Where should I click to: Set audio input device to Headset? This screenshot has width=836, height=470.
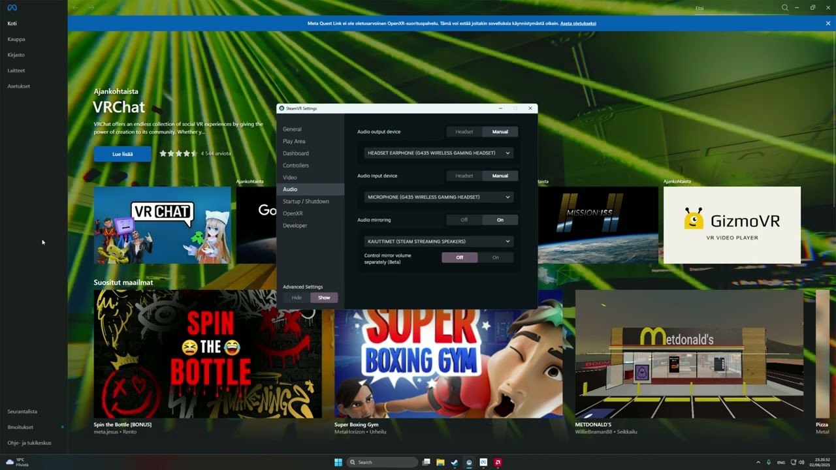(464, 176)
